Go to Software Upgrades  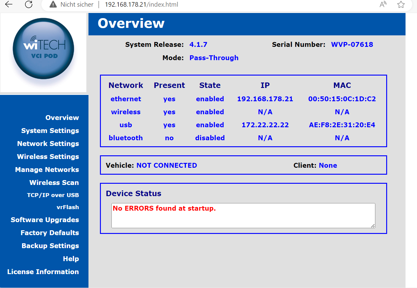[x=45, y=220]
